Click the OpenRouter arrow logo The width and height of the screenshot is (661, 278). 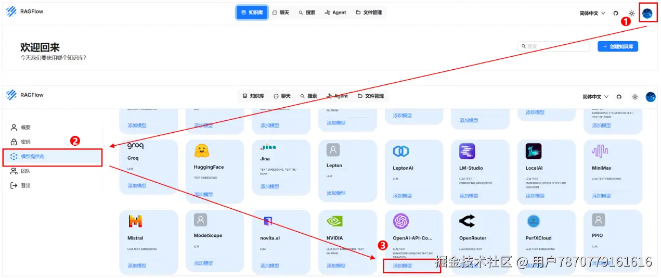click(x=466, y=221)
